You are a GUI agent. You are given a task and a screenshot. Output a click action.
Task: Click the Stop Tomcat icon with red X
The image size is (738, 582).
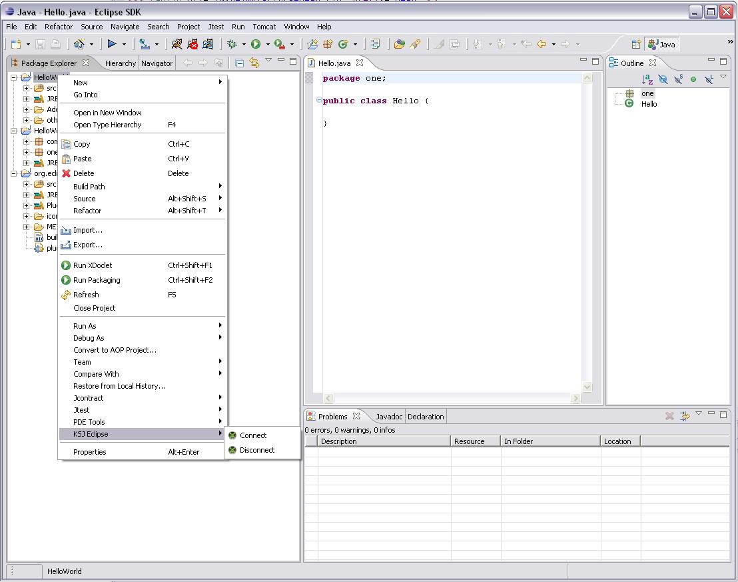tap(192, 44)
